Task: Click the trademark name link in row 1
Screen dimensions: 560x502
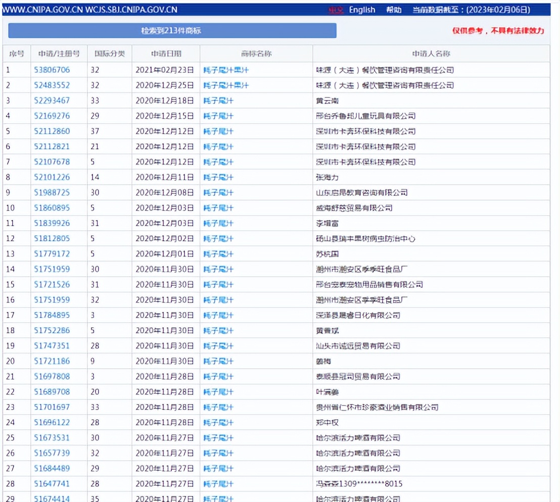Action: 226,70
